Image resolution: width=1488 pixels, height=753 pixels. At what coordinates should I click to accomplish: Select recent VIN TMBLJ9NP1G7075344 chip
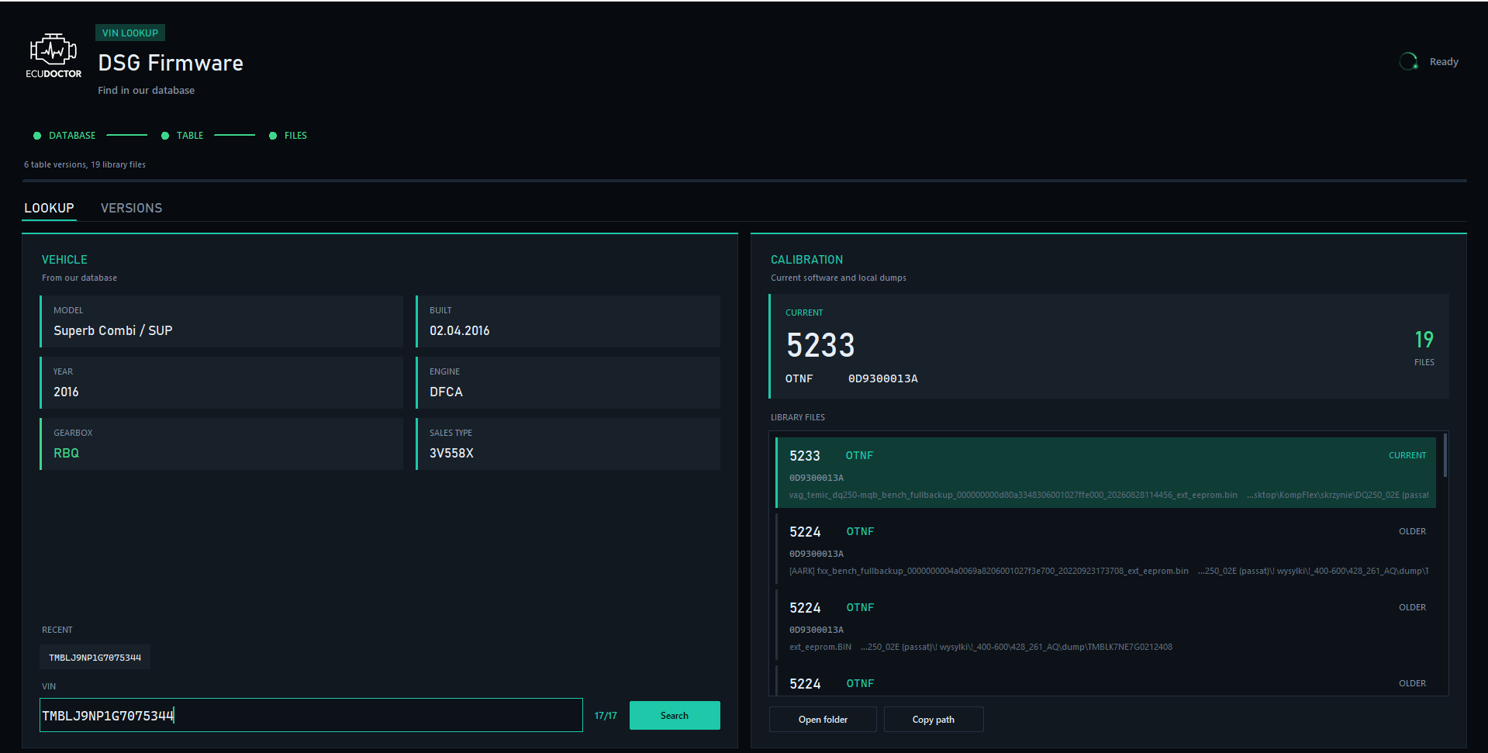point(95,657)
